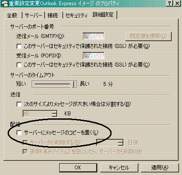
Task: Enable SSL checkbox for outgoing SMTP
Action: [x=19, y=46]
